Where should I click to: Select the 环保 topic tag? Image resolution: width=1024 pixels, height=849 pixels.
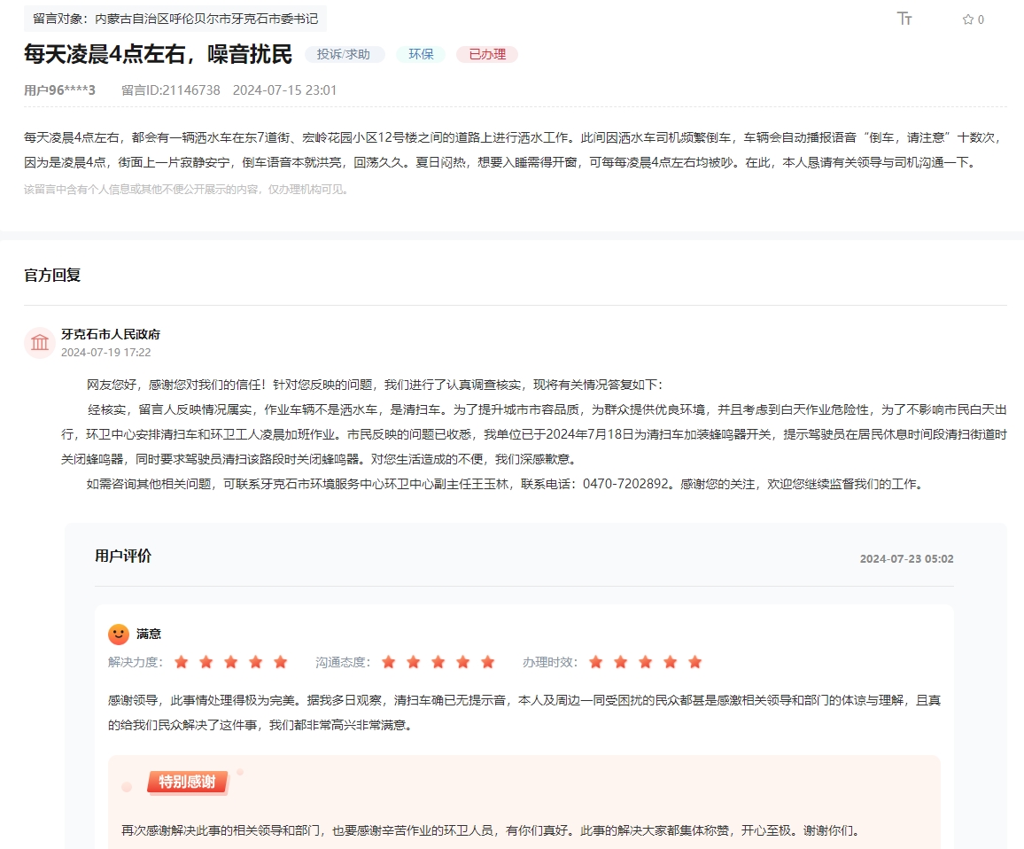pos(421,54)
